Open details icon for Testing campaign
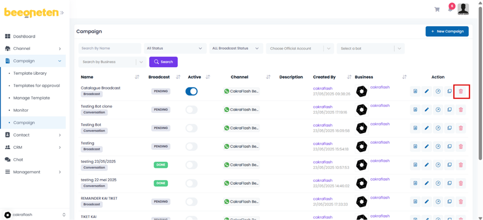 click(415, 146)
